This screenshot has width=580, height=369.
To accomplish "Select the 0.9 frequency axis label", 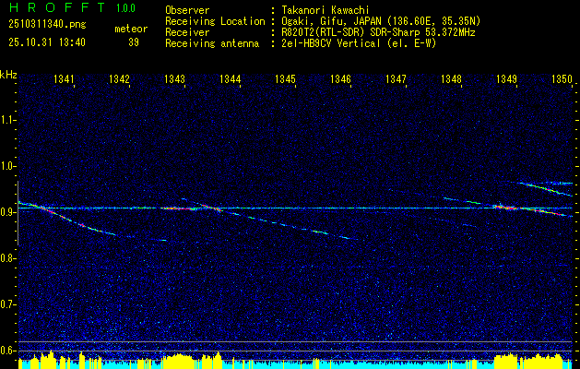I will pyautogui.click(x=8, y=211).
